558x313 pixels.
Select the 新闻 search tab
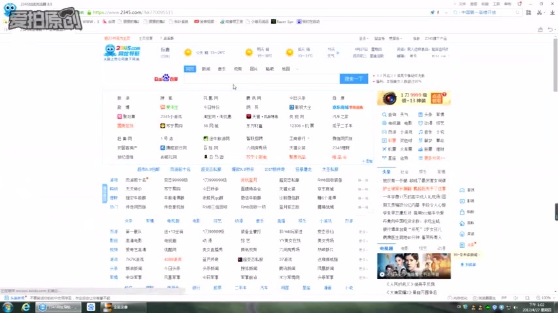(x=206, y=69)
